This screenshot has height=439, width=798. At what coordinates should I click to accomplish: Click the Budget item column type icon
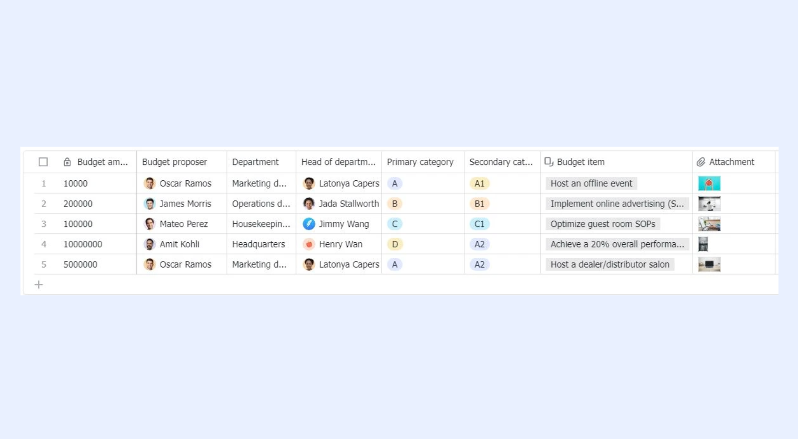(549, 162)
